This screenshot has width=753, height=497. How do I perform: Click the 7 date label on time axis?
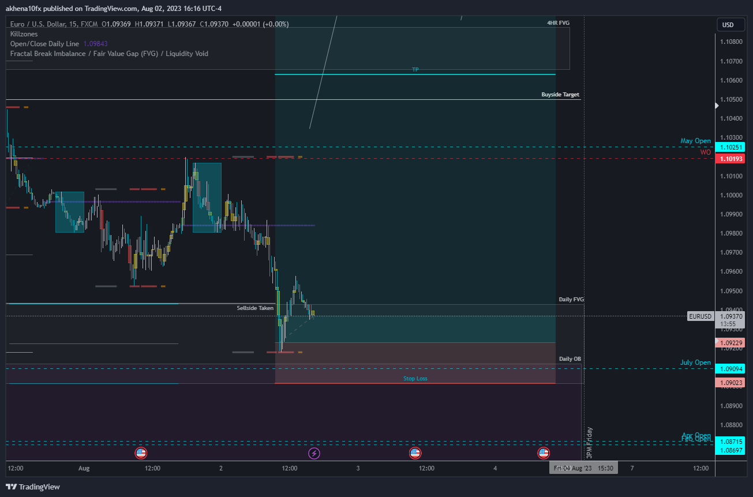(x=632, y=468)
